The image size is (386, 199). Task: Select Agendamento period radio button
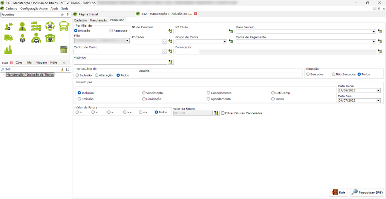coord(208,99)
